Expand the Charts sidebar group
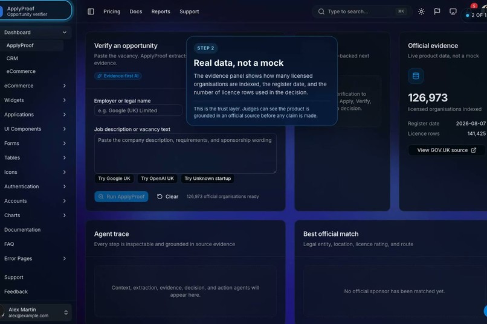The height and width of the screenshot is (324, 487). coord(36,215)
